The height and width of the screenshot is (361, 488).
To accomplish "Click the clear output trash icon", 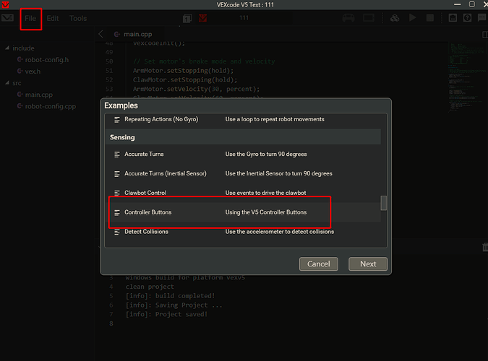I will coord(485,248).
